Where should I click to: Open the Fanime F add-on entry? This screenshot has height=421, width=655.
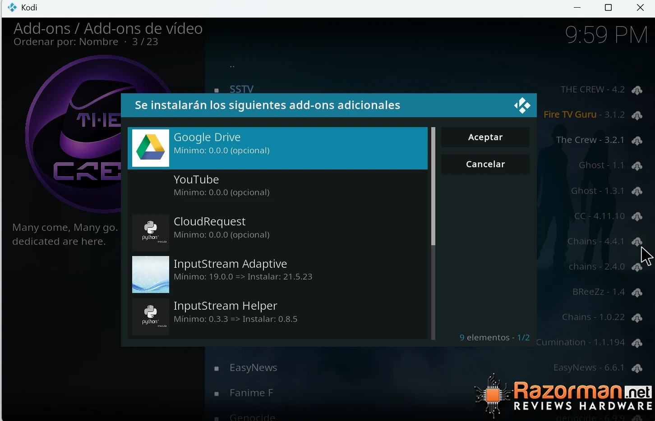click(251, 393)
